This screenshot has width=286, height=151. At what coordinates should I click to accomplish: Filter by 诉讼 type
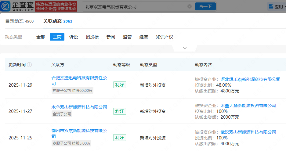[x=74, y=37]
